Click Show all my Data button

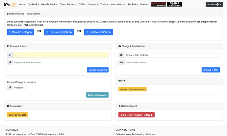[17, 115]
